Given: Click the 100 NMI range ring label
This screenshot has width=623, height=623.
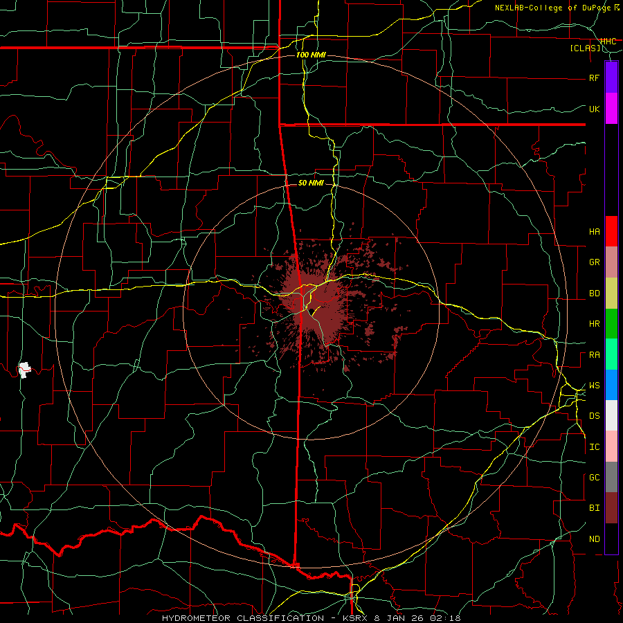Looking at the screenshot, I should 311,55.
